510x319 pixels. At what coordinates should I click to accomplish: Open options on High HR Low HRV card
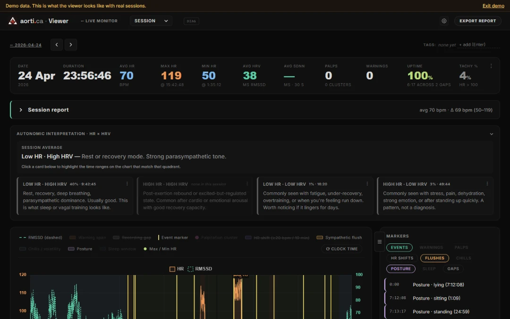point(487,184)
